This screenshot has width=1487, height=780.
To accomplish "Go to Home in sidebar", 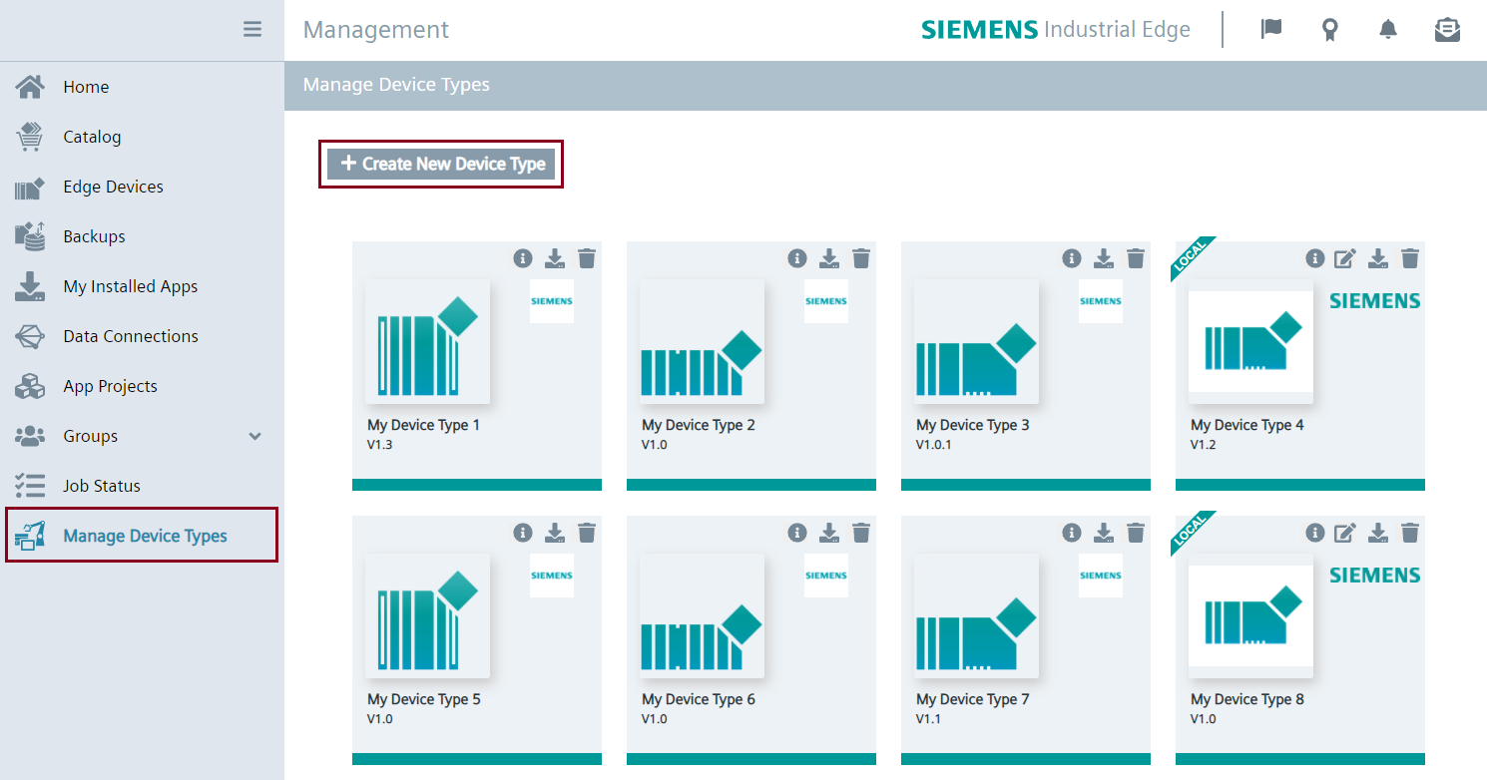I will tap(142, 87).
